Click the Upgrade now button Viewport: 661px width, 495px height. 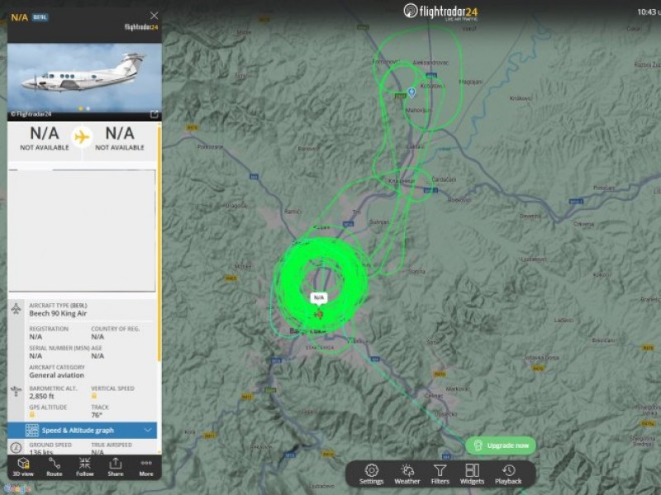tap(501, 445)
